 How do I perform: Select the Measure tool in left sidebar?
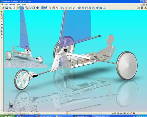(x=2, y=25)
